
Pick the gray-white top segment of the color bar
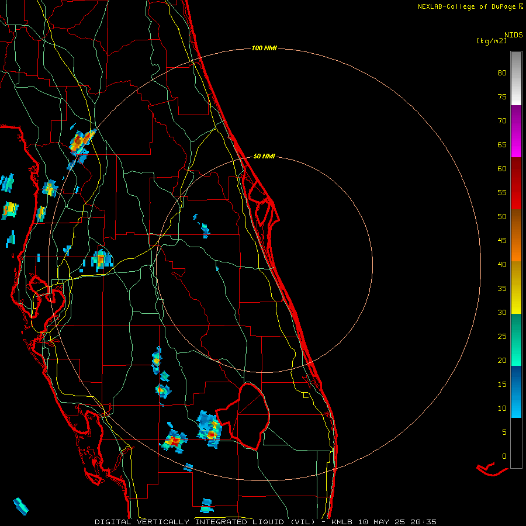coord(516,78)
